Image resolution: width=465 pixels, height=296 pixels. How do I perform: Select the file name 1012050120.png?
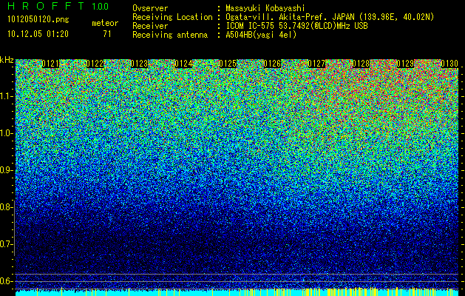pos(38,20)
